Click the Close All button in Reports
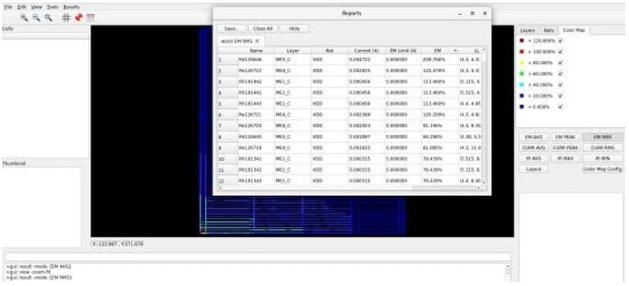629x286 pixels. click(263, 29)
